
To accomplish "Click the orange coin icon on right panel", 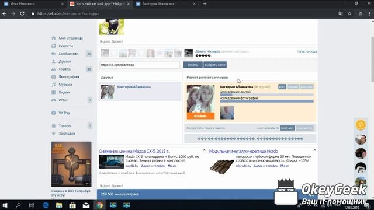I will click(361, 124).
